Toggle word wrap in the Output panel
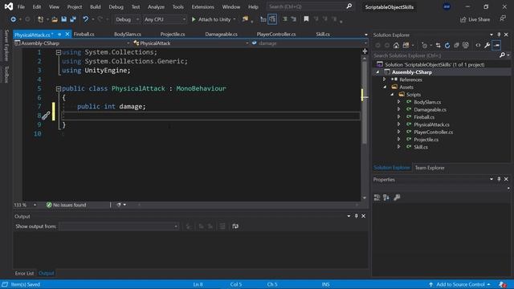Image resolution: width=514 pixels, height=289 pixels. tap(235, 226)
